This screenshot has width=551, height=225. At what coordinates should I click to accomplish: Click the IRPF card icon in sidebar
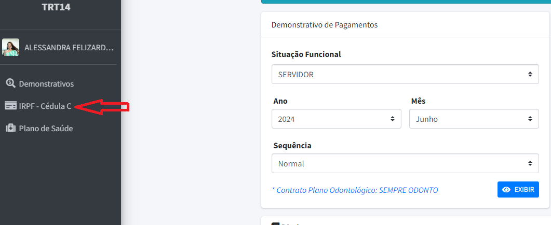click(10, 106)
